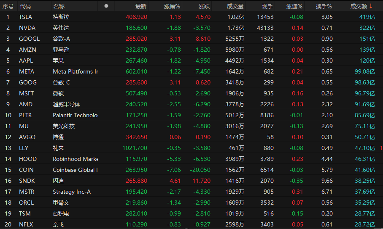Select the AAPL stock code
Screen dimensions: 383x229
point(26,61)
